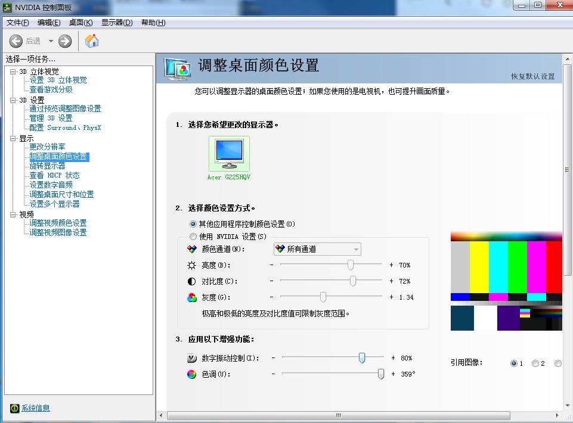Click the contrast half-circle icon
Viewport: 573px width, 423px height.
(x=191, y=281)
